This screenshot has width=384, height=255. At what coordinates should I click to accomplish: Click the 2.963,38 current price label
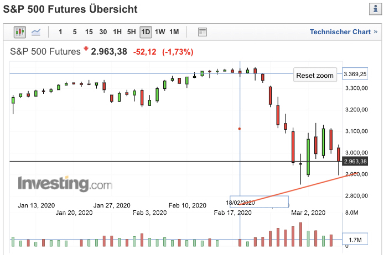click(355, 162)
